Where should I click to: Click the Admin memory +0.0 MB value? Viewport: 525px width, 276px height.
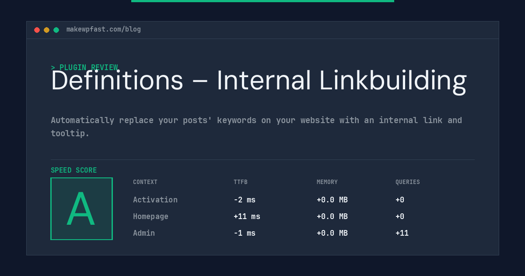click(332, 233)
